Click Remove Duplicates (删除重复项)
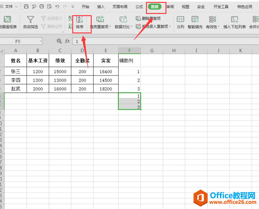259x209 pixels. [x=148, y=18]
